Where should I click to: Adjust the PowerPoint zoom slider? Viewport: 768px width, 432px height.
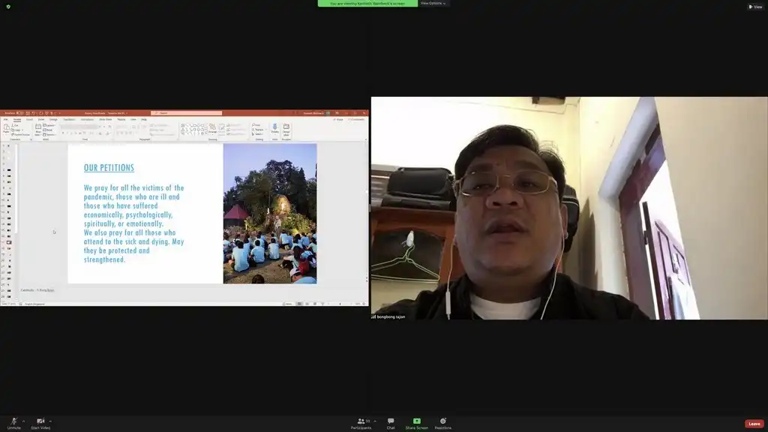[x=340, y=304]
